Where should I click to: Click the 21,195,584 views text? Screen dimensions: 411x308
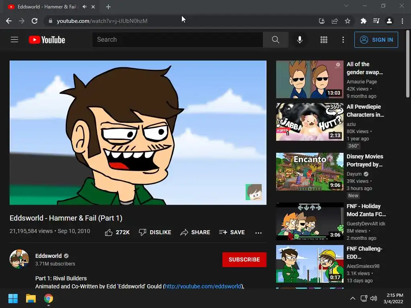(31, 231)
